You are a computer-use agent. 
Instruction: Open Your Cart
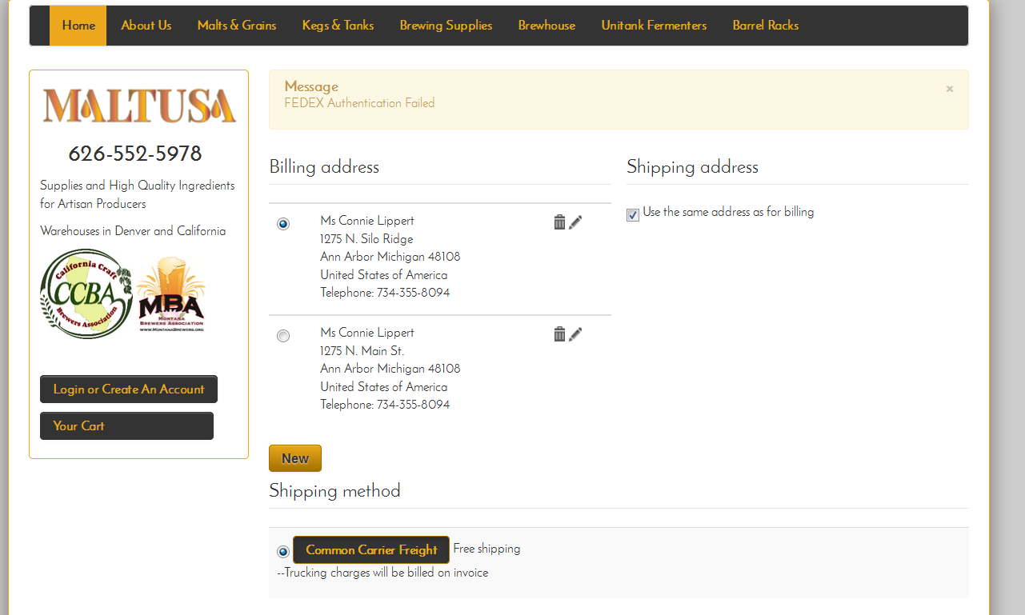126,426
